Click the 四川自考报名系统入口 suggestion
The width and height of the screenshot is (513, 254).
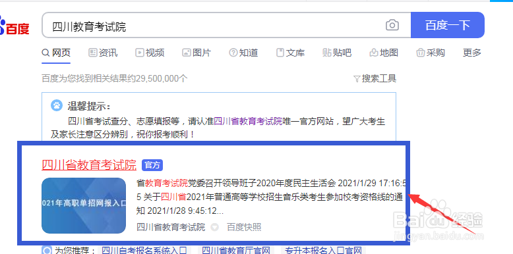tap(144, 251)
